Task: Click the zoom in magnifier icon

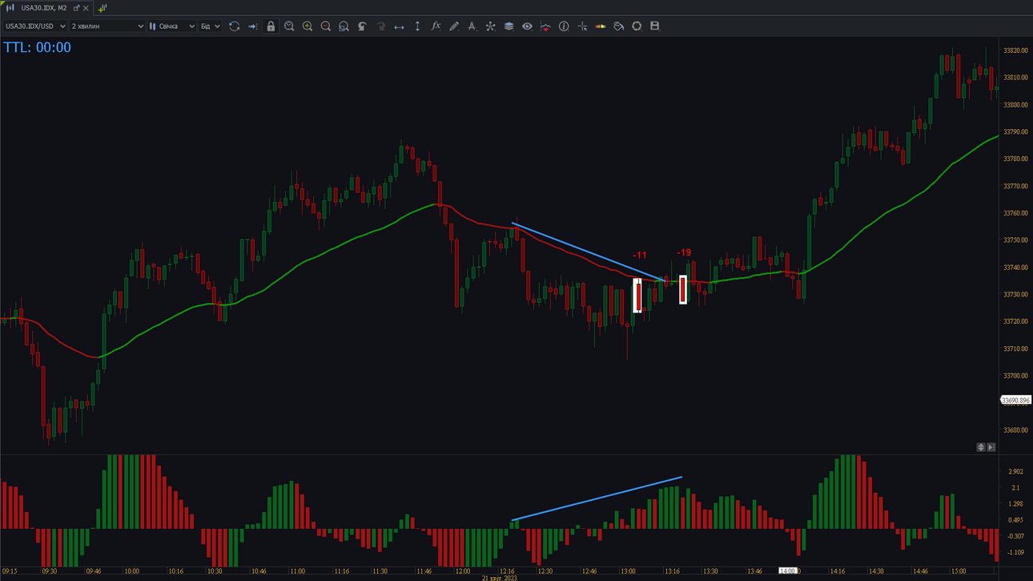Action: tap(307, 26)
